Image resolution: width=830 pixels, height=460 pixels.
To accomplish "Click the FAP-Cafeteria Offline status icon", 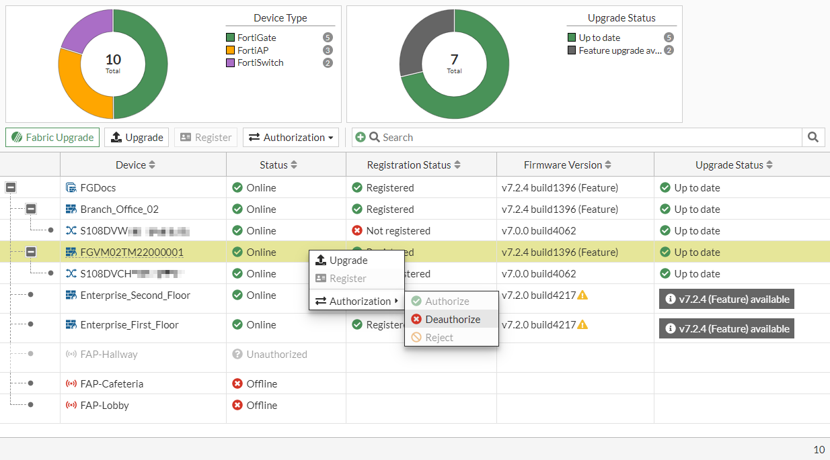I will 237,383.
